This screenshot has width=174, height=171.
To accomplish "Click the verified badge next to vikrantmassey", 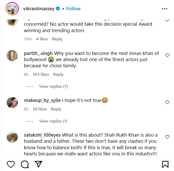I will pos(58,9).
